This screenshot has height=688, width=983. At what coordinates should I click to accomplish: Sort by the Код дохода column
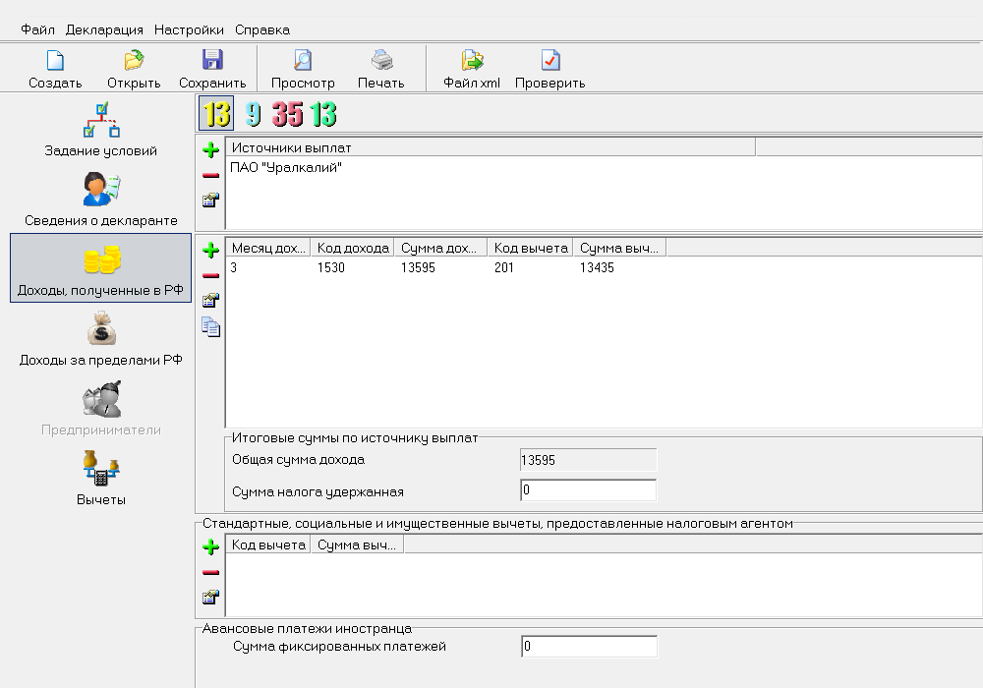pyautogui.click(x=353, y=248)
